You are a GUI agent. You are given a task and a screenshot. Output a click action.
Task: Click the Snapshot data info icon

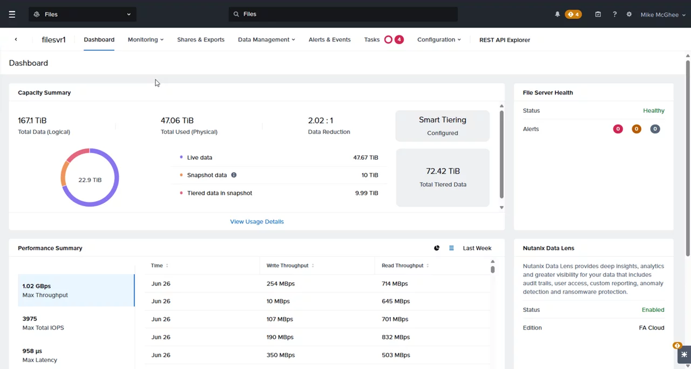pyautogui.click(x=234, y=175)
